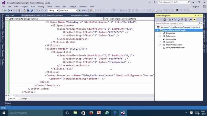
Task: Open the Debug menu
Action: (x=41, y=6)
